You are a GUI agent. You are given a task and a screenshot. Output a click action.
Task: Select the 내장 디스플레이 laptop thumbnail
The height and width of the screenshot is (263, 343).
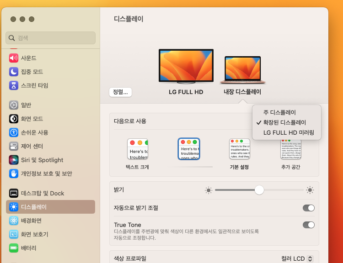[x=242, y=70]
